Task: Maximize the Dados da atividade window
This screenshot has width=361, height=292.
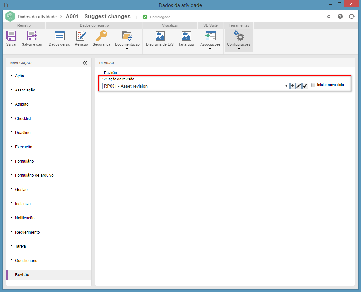Action: pyautogui.click(x=339, y=4)
